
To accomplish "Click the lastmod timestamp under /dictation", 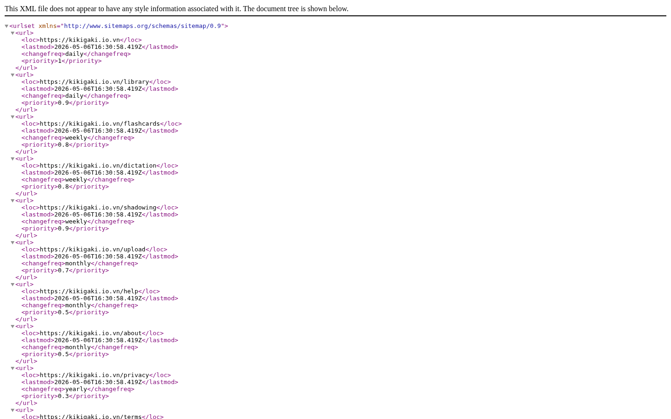I will click(x=98, y=173).
